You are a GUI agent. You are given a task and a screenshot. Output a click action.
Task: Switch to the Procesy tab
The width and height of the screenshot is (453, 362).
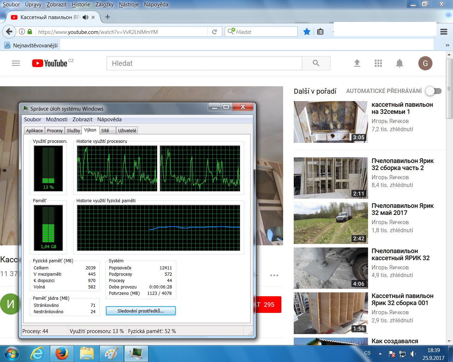(55, 130)
